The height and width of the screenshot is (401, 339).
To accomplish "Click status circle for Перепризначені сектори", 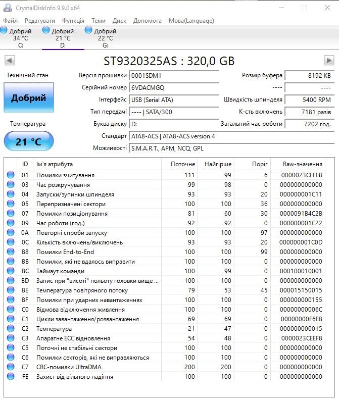I will pyautogui.click(x=11, y=204).
